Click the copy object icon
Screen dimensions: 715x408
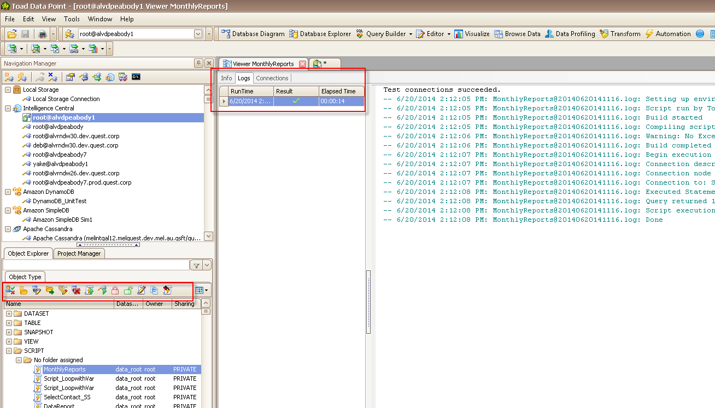point(155,290)
